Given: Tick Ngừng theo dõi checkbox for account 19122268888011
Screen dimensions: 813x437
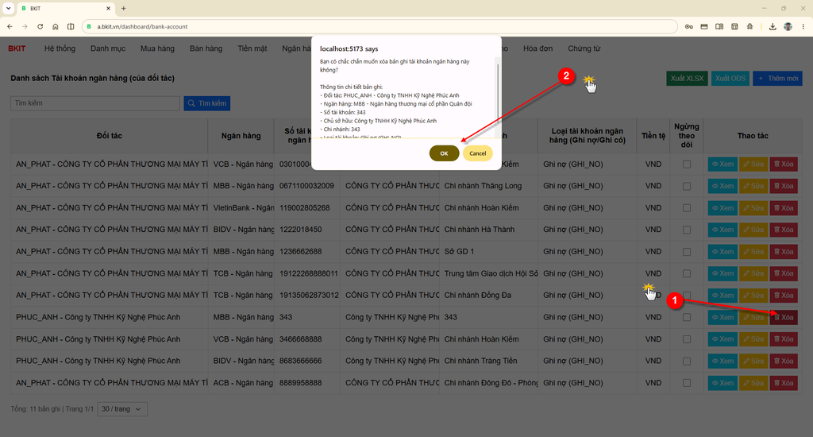Looking at the screenshot, I should (x=687, y=273).
